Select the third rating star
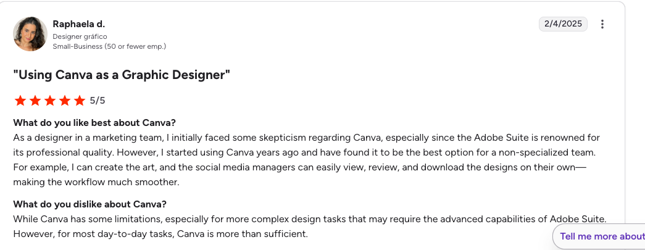 (x=49, y=101)
